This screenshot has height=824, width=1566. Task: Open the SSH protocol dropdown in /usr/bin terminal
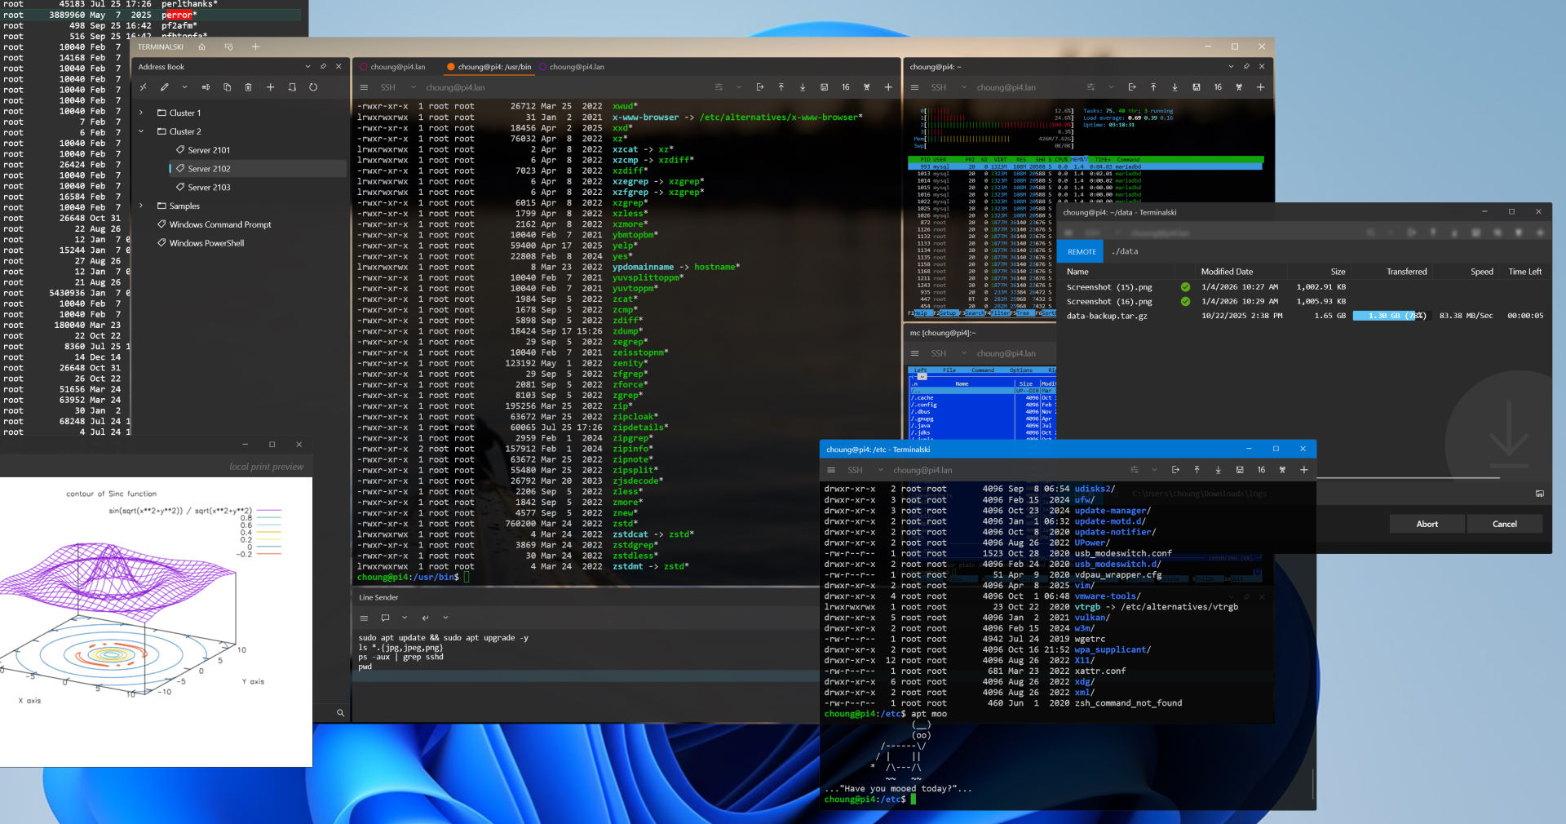[x=413, y=87]
